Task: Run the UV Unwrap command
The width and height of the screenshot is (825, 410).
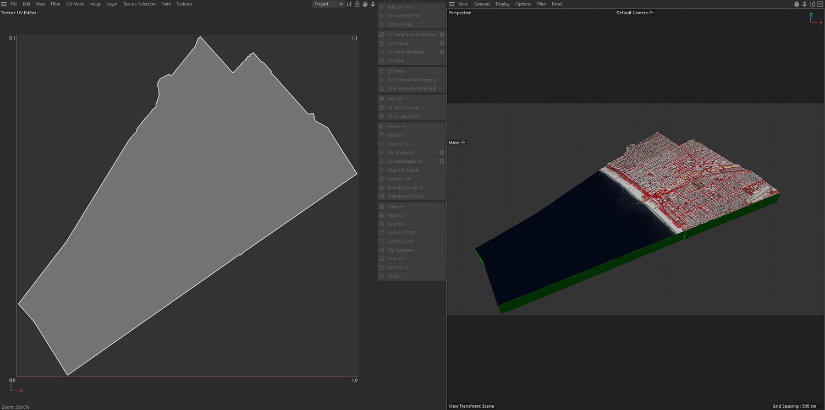Action: (408, 43)
